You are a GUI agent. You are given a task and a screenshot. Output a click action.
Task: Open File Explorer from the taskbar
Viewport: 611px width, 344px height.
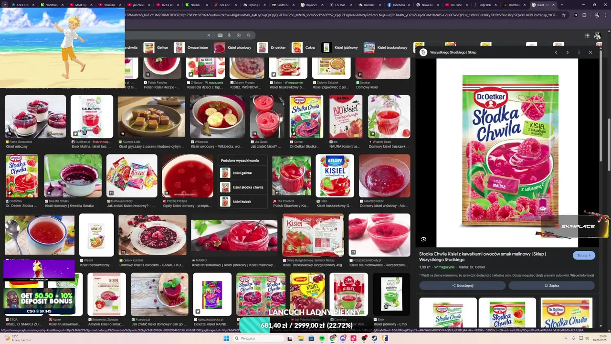pos(301,338)
